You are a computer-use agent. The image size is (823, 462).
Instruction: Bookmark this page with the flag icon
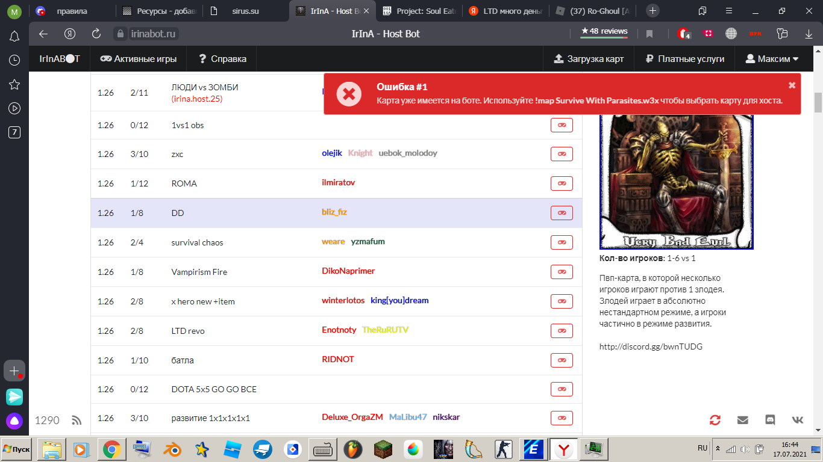tap(649, 34)
